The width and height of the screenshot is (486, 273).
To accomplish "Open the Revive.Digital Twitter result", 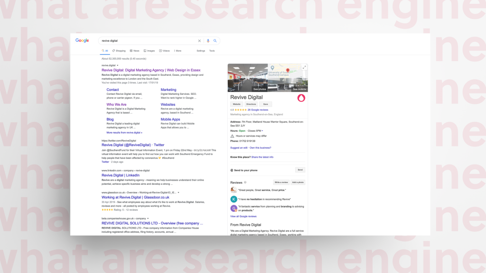I will [133, 145].
